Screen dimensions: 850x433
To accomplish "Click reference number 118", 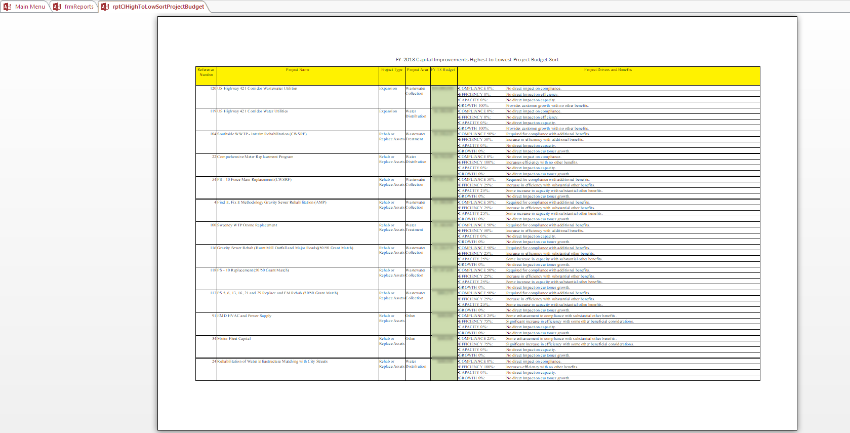I will point(213,270).
